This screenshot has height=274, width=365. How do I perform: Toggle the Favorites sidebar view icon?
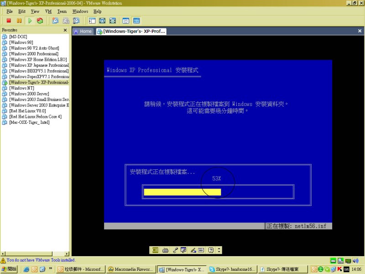(92, 21)
